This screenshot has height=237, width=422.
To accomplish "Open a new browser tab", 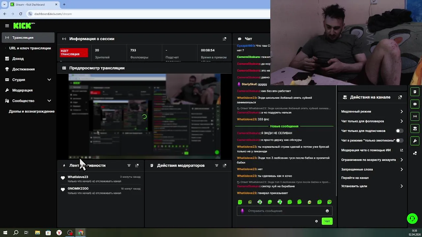I will (64, 5).
